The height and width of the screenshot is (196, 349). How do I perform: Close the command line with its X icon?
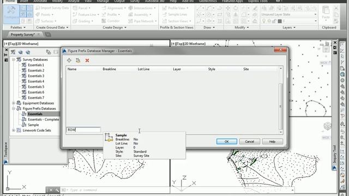tap(51, 190)
